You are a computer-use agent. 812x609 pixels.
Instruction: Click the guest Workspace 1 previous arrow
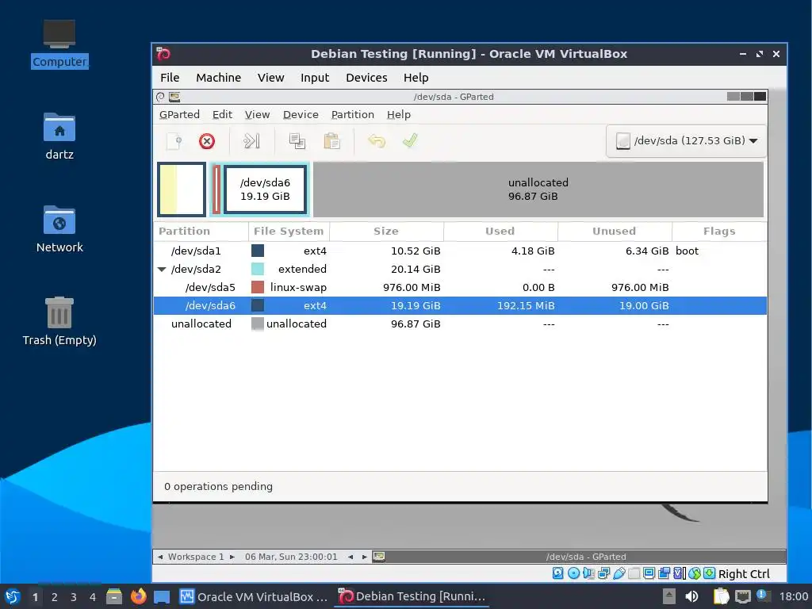pyautogui.click(x=160, y=557)
